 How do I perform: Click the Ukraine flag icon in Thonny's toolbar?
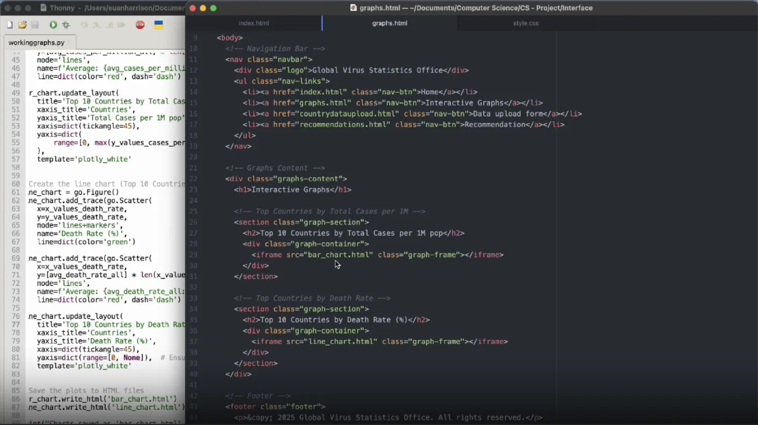coord(158,25)
